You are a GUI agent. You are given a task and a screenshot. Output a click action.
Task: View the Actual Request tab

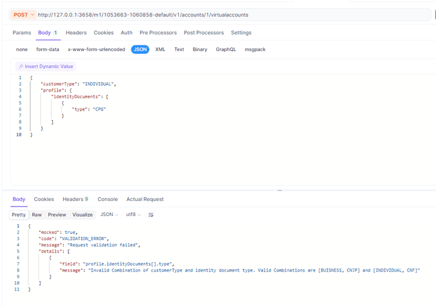pos(145,200)
